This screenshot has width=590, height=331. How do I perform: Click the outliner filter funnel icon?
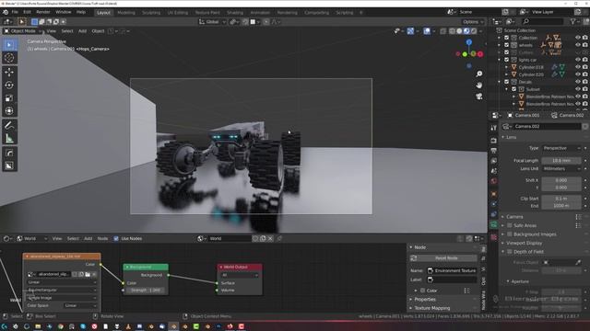click(x=572, y=22)
